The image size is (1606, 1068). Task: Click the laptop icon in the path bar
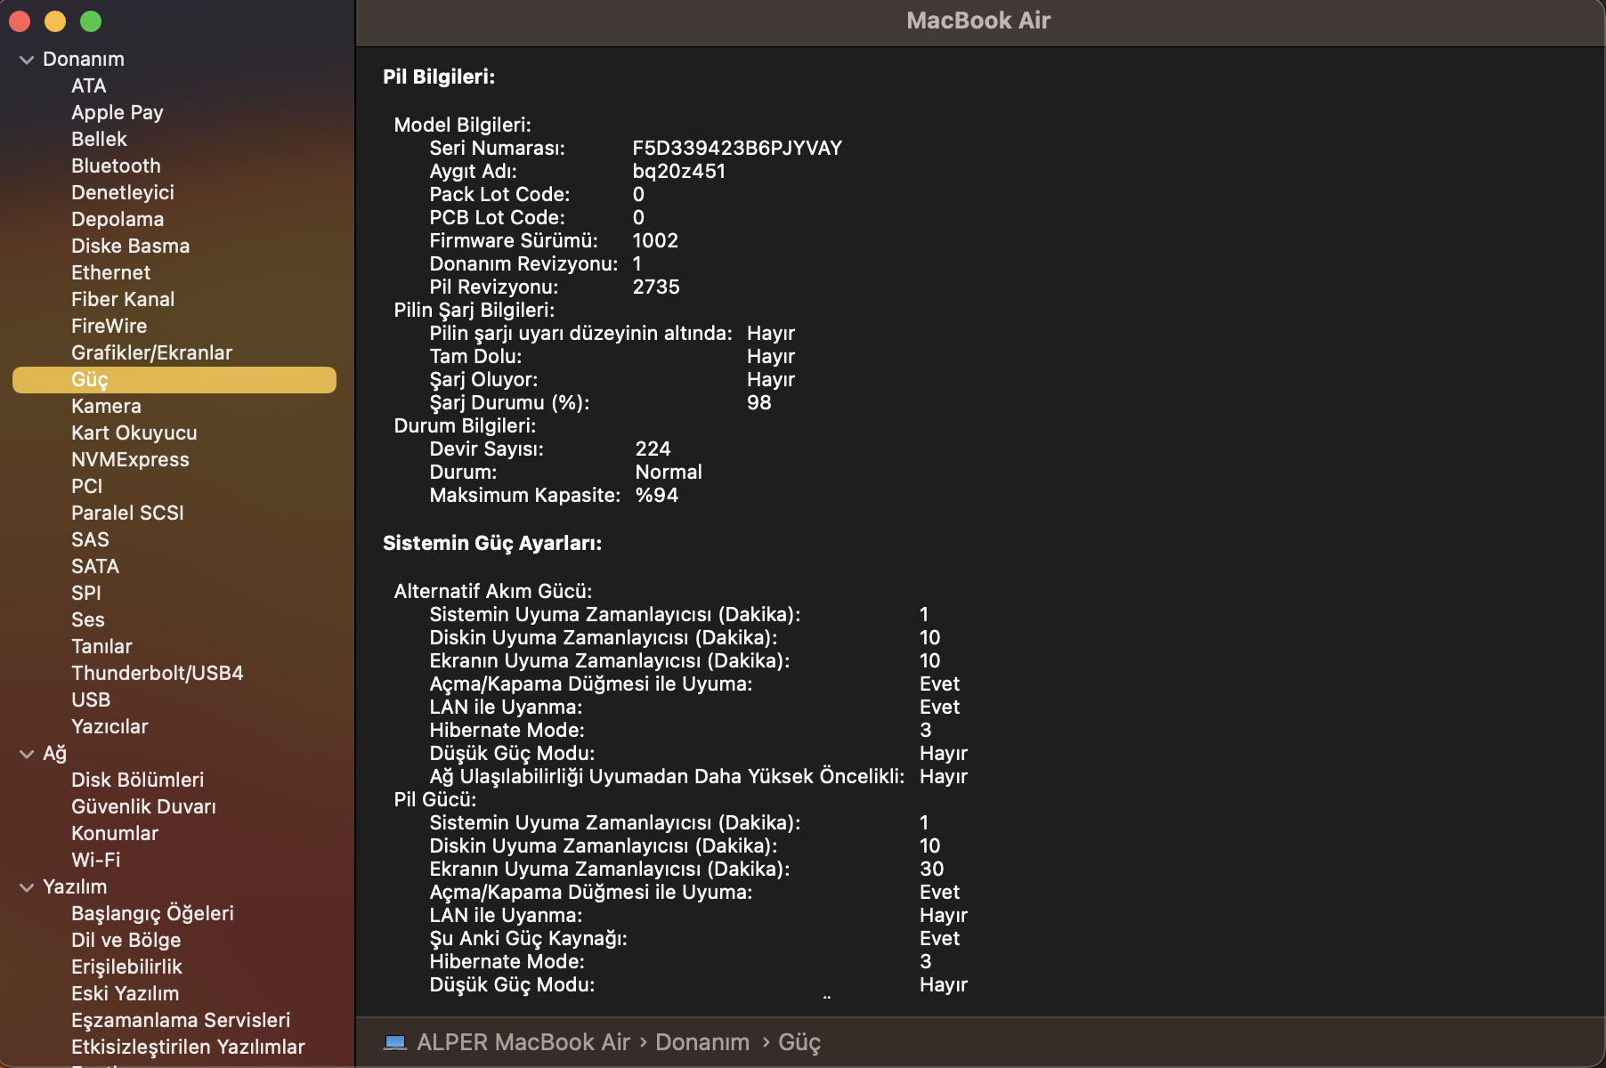[x=394, y=1042]
